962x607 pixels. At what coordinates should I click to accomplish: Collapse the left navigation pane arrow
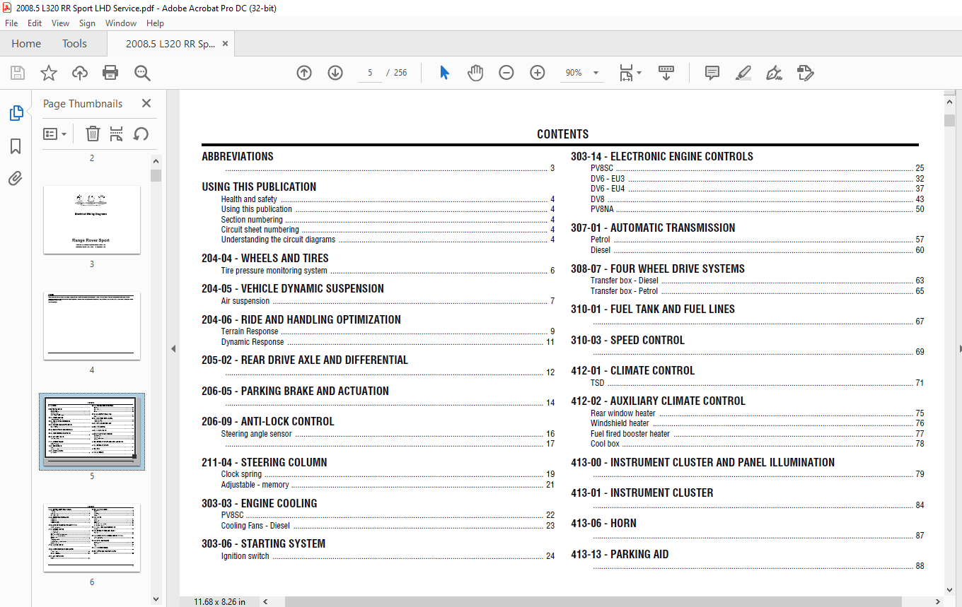(x=173, y=348)
